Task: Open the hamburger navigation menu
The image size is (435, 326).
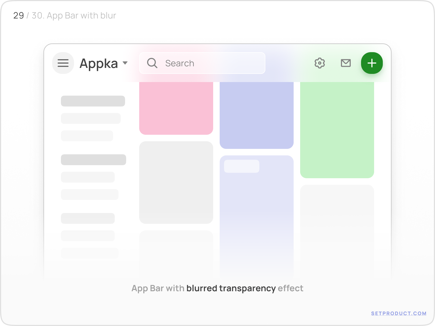Action: [x=63, y=63]
